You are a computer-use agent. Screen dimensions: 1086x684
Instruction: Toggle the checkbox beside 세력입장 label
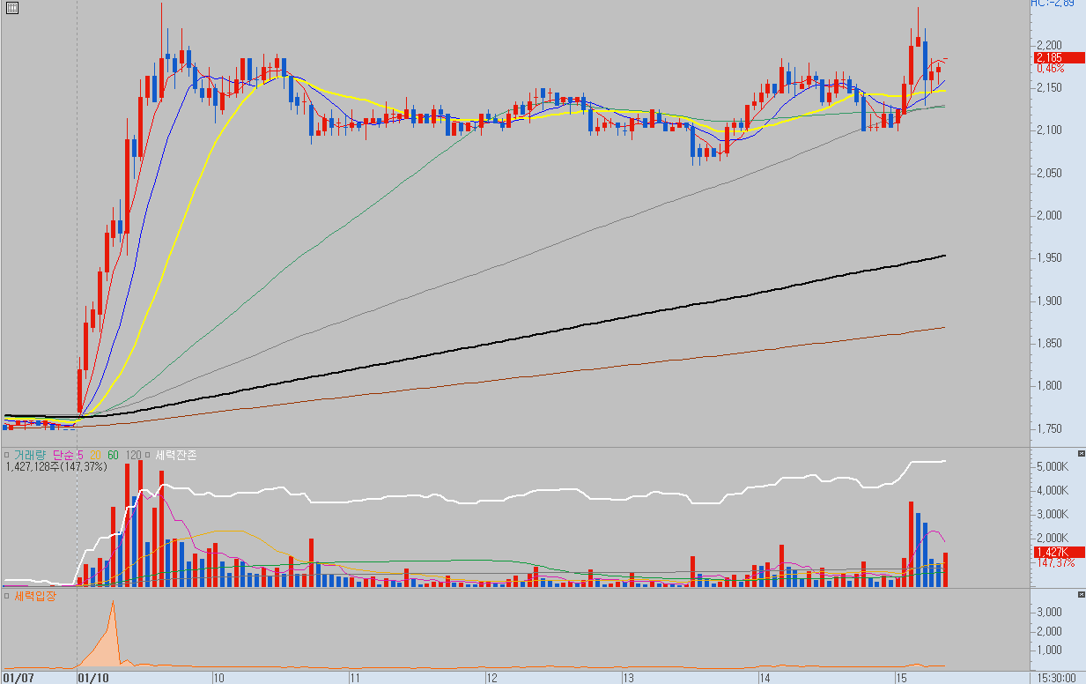(x=6, y=597)
